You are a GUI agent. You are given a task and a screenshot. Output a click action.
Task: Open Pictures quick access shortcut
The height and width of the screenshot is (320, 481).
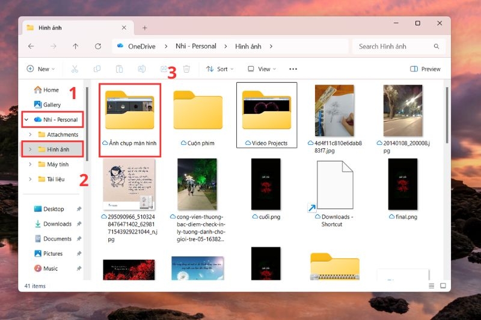[x=49, y=253]
